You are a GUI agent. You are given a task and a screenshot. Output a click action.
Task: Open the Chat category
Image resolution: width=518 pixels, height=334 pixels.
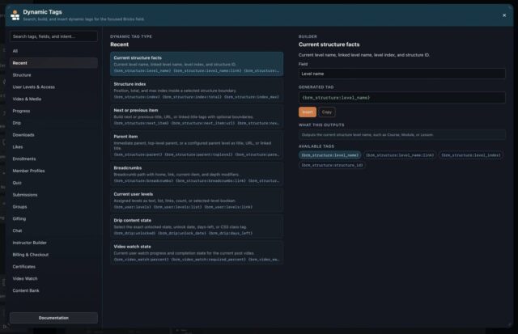53,230
